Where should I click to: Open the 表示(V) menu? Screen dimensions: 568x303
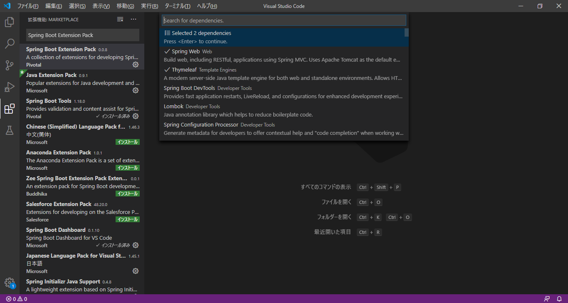(101, 6)
